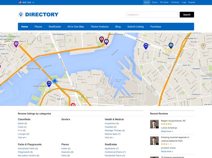Click the Login link
Viewport: 212px width, 158px height.
pos(184,2)
